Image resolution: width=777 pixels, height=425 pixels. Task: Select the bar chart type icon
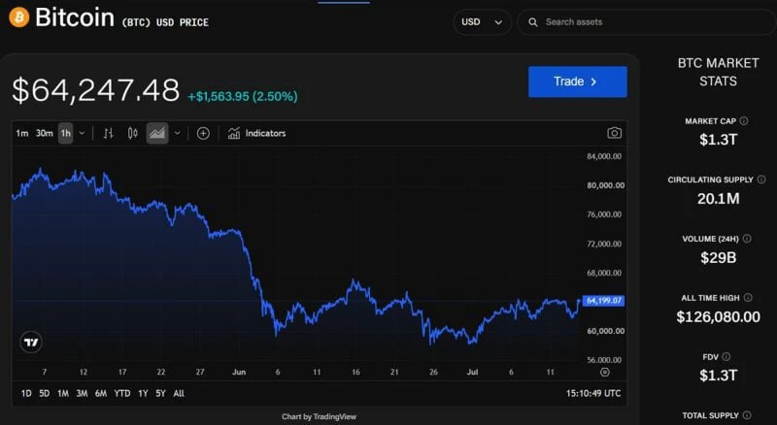coord(108,133)
